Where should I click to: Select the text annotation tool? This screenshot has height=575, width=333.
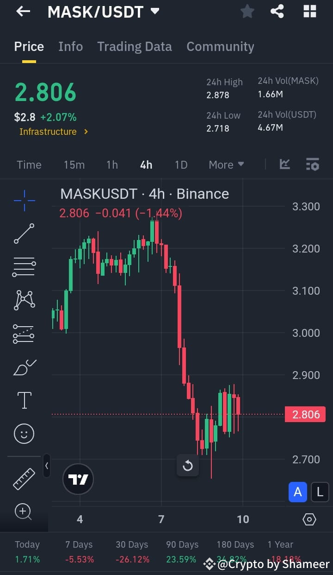point(24,400)
